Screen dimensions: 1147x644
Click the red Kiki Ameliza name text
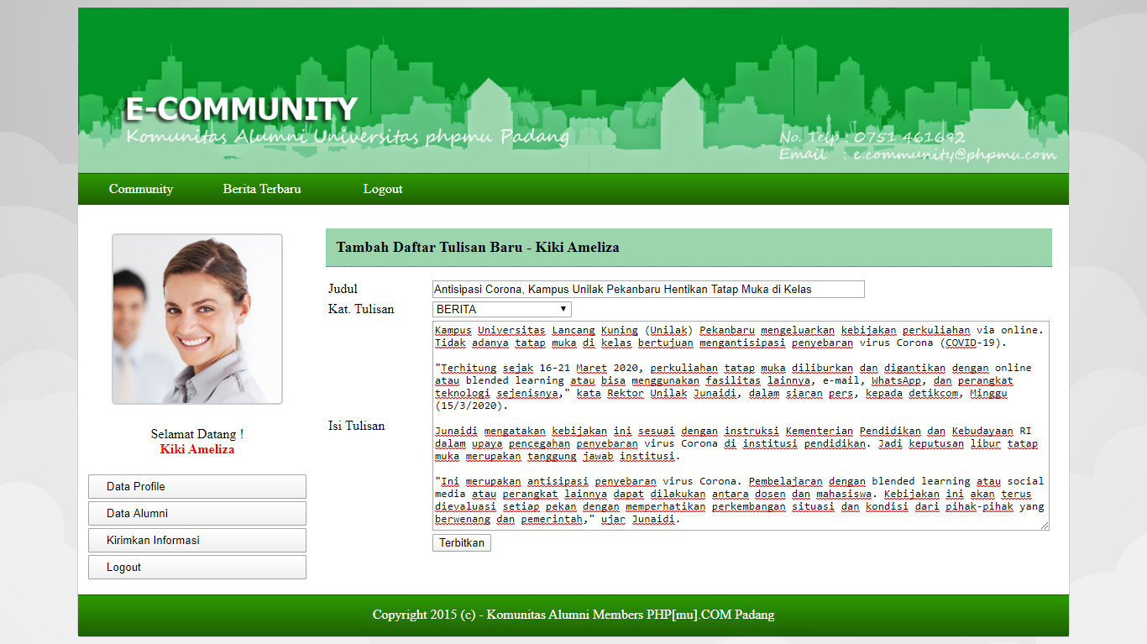(x=197, y=449)
